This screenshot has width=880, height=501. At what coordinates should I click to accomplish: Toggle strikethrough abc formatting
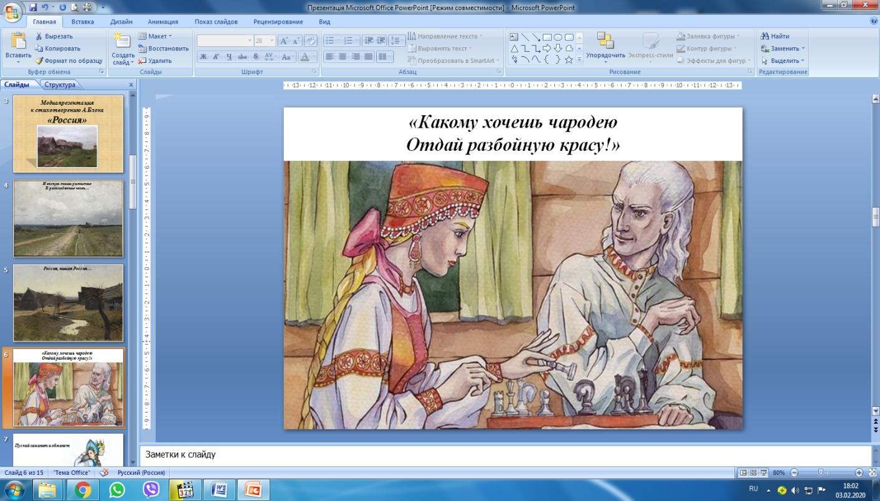pyautogui.click(x=243, y=57)
